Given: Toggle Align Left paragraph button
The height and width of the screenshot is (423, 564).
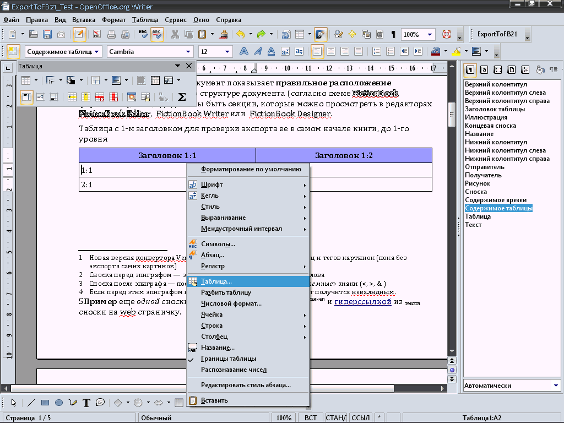Looking at the screenshot, I should tap(317, 51).
